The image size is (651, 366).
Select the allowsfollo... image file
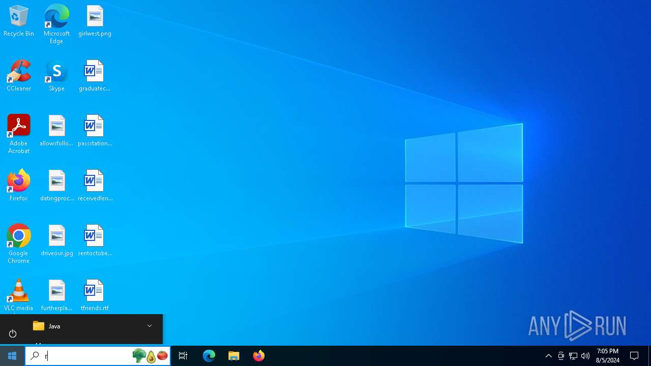click(x=56, y=131)
